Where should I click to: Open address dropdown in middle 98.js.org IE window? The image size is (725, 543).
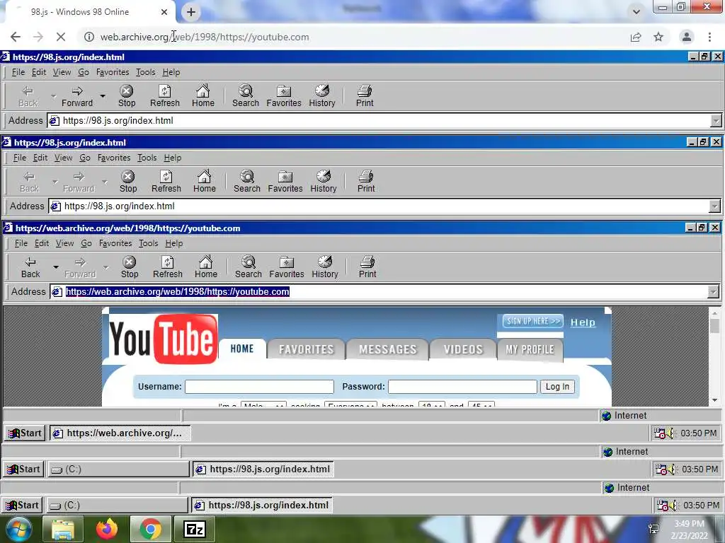714,206
